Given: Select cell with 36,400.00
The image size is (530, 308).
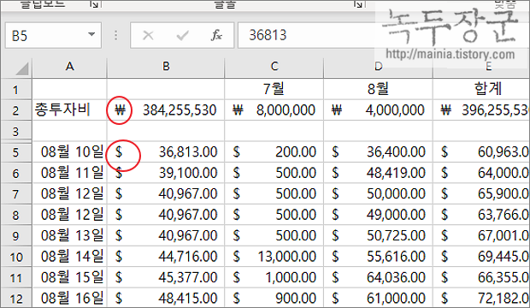Looking at the screenshot, I should (x=378, y=152).
